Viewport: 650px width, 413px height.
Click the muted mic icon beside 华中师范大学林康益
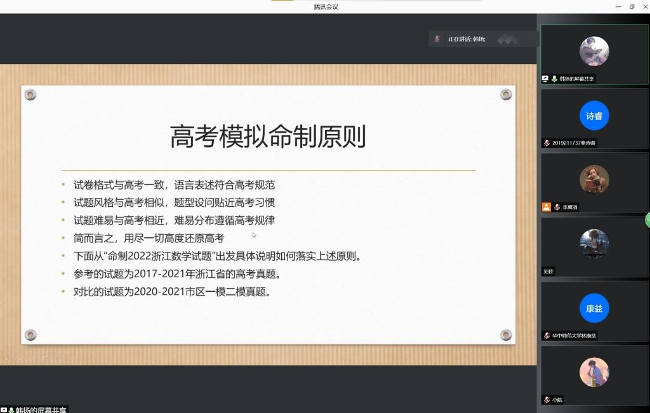point(547,336)
